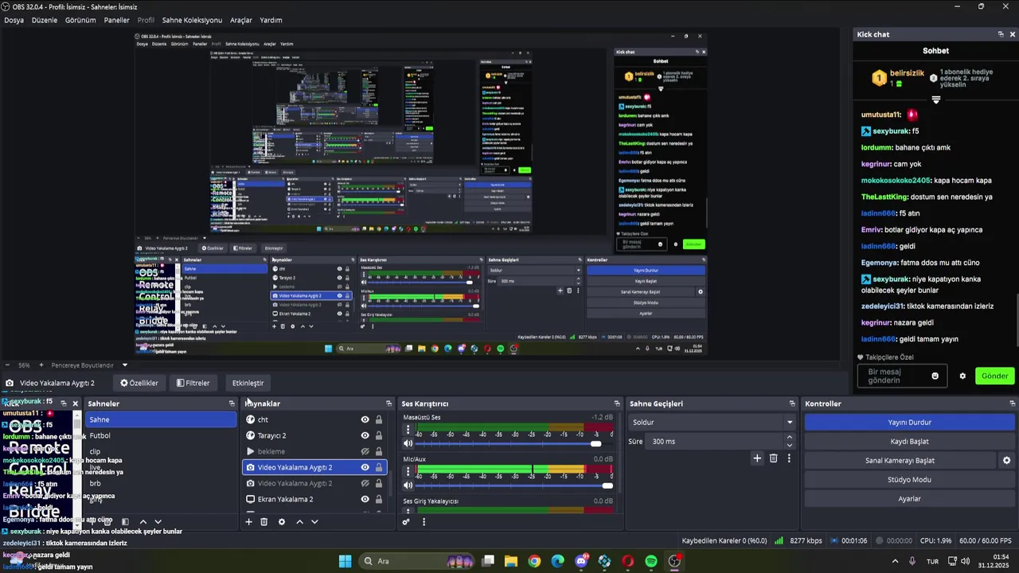Hide the Tarayıcı 2 source
1019x573 pixels.
tap(365, 435)
